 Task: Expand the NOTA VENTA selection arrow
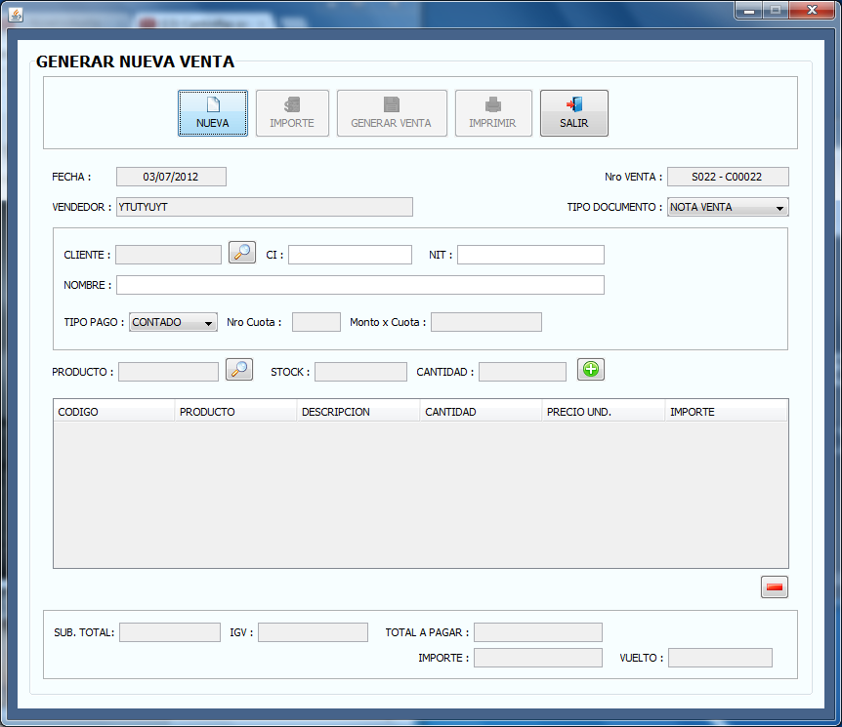tap(779, 207)
